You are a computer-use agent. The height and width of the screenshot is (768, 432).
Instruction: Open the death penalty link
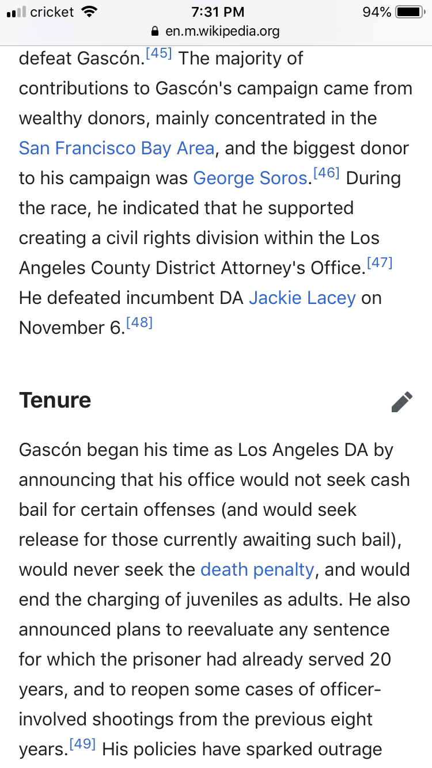pos(257,569)
